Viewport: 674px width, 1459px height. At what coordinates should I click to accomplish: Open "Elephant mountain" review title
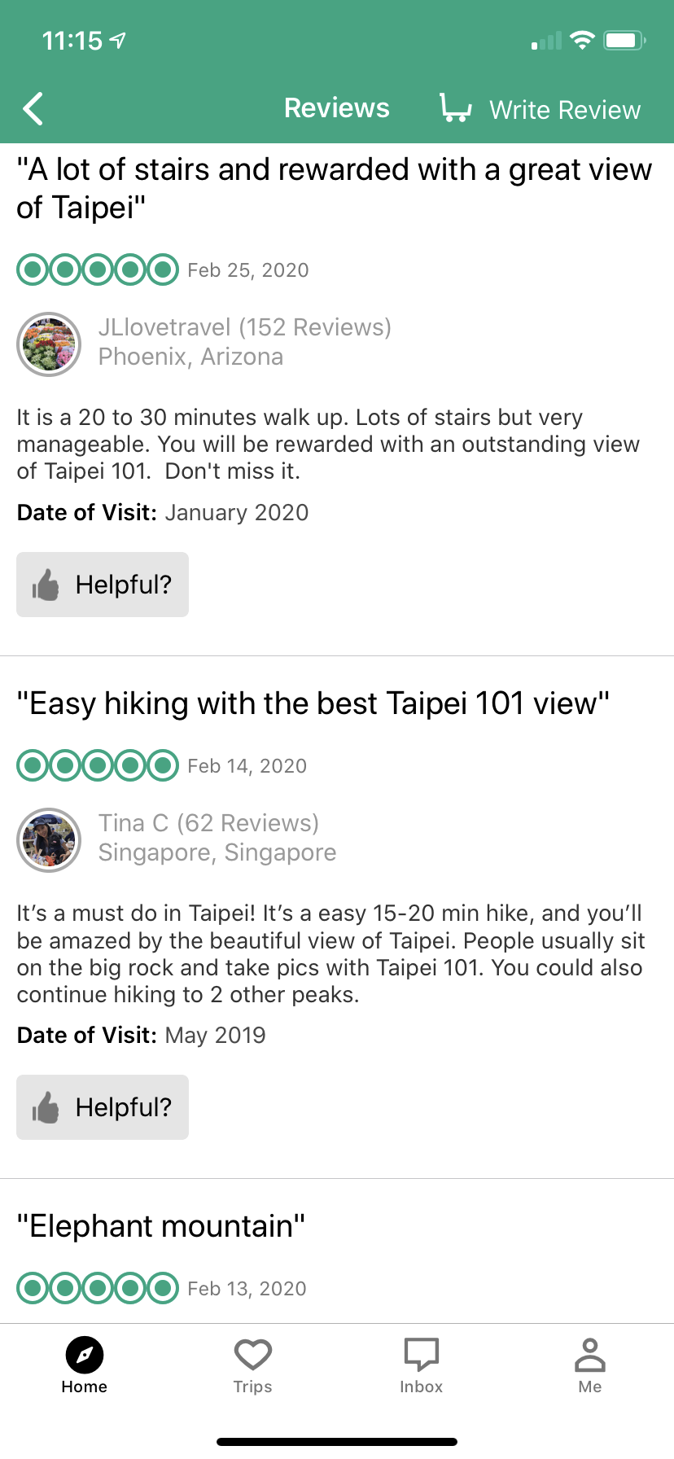[x=161, y=1226]
